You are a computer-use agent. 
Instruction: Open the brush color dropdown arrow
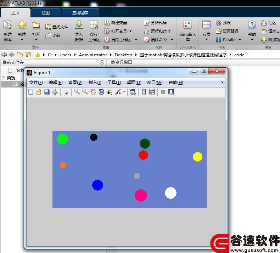tap(124, 92)
